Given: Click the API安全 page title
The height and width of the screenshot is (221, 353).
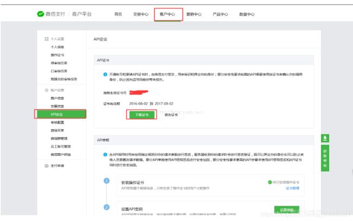Looking at the screenshot, I should [x=100, y=39].
